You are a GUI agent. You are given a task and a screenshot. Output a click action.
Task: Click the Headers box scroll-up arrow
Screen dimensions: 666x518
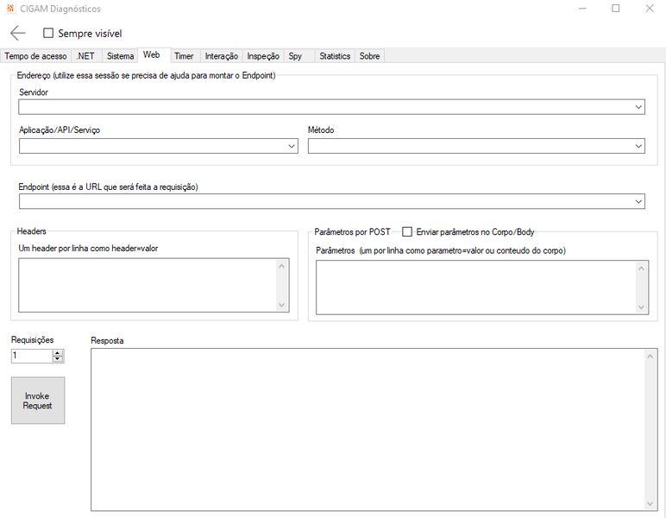coord(281,266)
